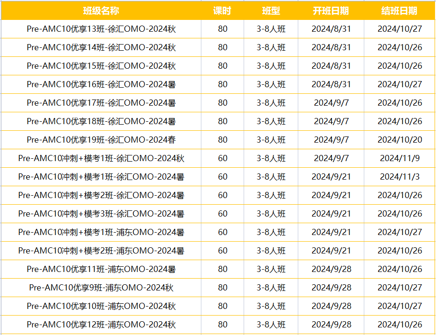Select end date 2024/11/3 cell
This screenshot has height=335, width=436.
click(x=399, y=177)
